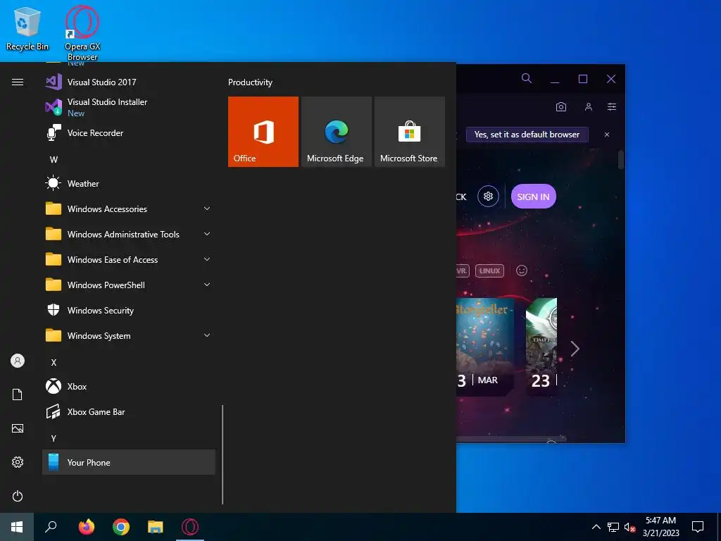Open Windows Security
This screenshot has width=721, height=541.
tap(129, 311)
